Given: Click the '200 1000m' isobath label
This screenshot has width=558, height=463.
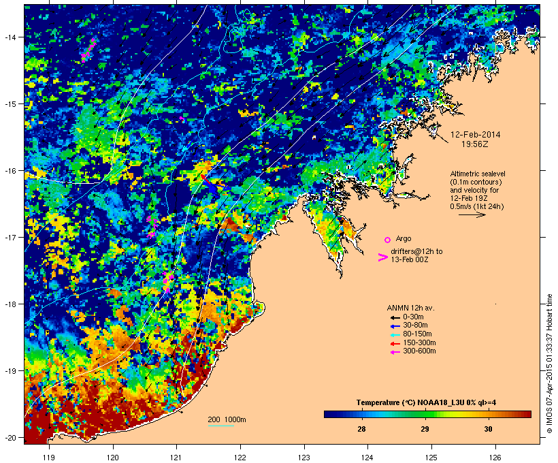Looking at the screenshot, I should point(227,419).
